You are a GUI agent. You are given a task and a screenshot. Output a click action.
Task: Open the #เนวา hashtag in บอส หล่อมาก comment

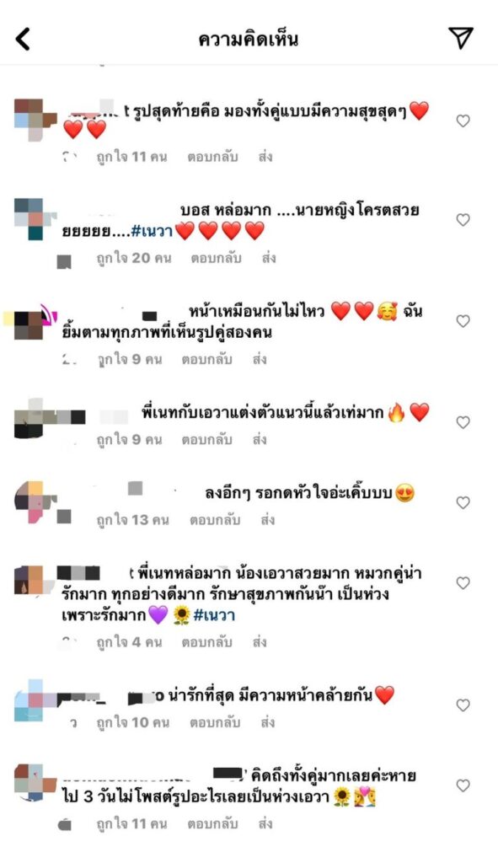(152, 231)
